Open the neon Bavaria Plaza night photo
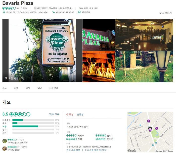This screenshot has width=176, height=155. pyautogui.click(x=99, y=35)
